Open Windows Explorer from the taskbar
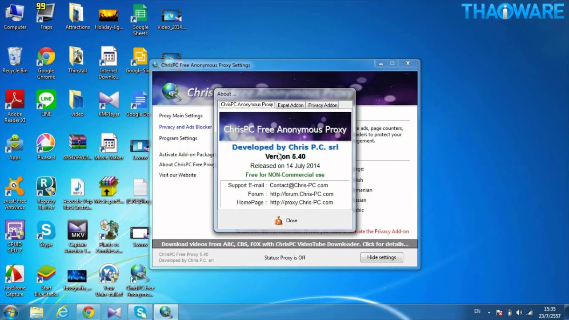The width and height of the screenshot is (569, 320). (37, 312)
